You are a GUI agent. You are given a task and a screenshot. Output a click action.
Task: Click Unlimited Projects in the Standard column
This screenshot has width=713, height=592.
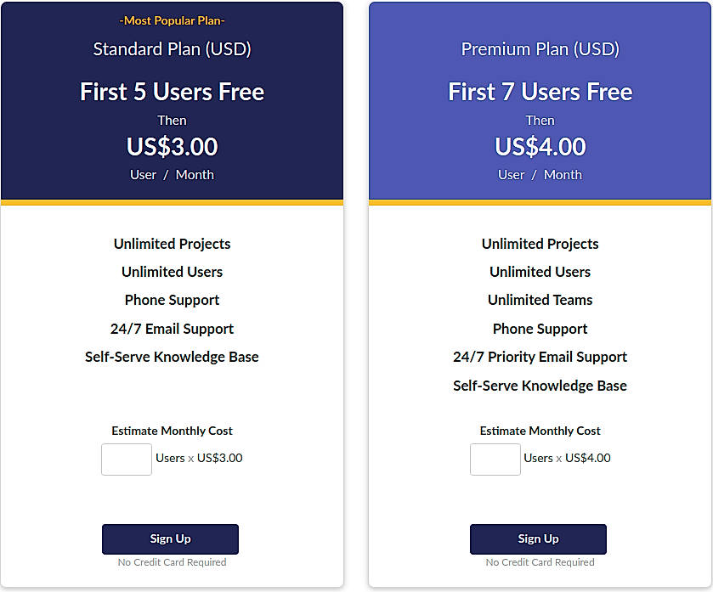pyautogui.click(x=172, y=244)
